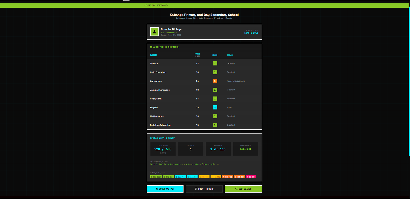
Task: Click the student name Buumba Muleya
Action: point(171,29)
